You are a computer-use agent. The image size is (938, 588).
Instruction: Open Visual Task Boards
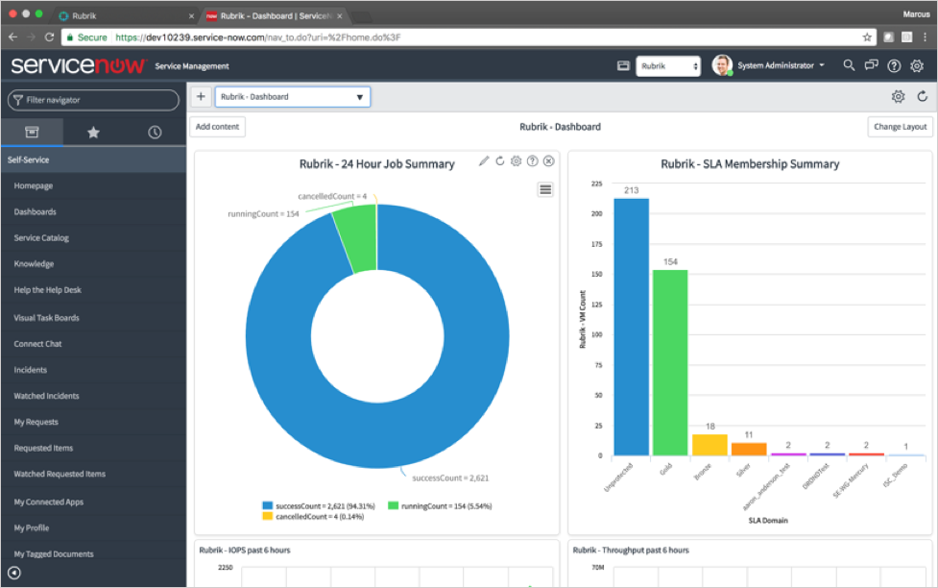coord(47,318)
